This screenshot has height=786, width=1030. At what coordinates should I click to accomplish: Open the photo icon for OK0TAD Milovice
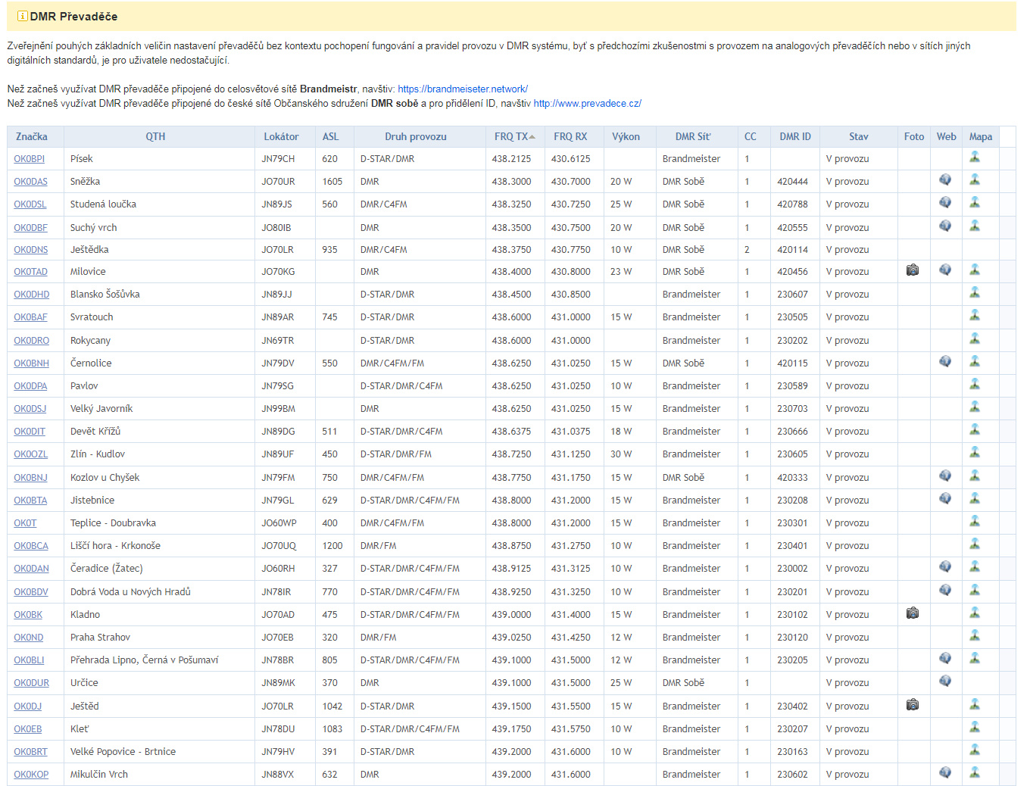913,270
